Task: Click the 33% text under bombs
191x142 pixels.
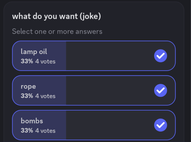Action: tap(27, 131)
